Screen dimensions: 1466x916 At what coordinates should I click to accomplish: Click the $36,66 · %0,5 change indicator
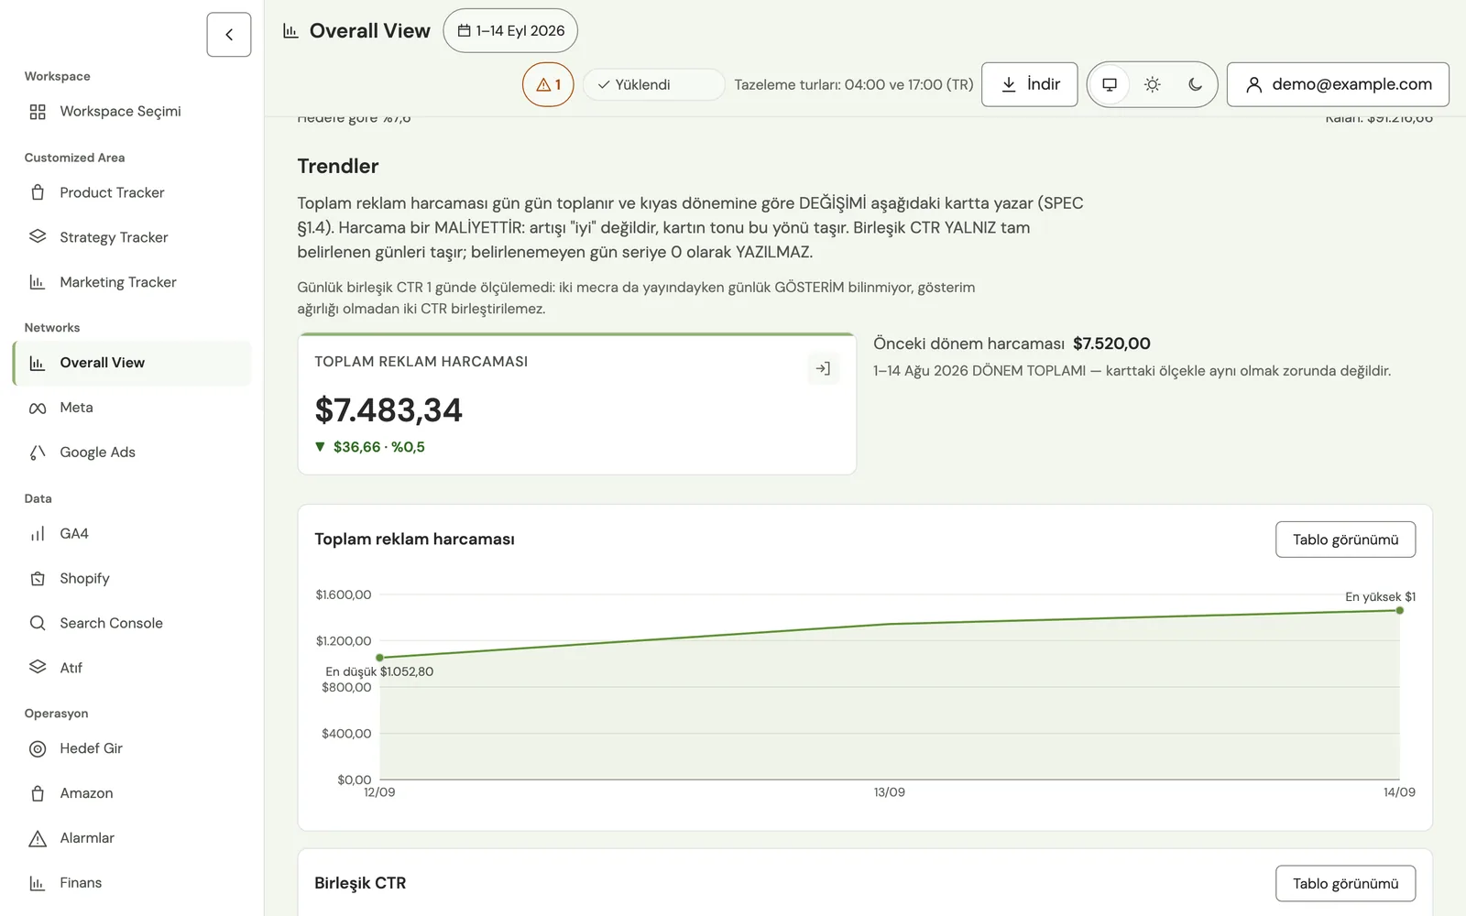[x=370, y=447]
